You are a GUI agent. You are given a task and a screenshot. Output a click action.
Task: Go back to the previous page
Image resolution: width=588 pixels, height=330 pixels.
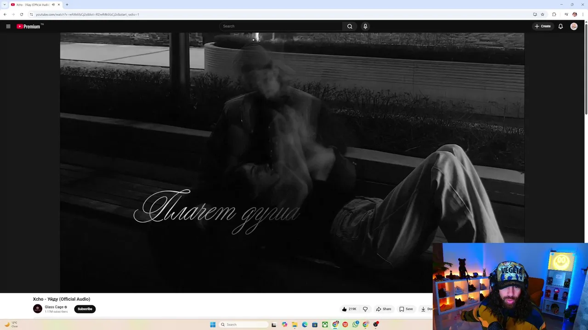5,14
